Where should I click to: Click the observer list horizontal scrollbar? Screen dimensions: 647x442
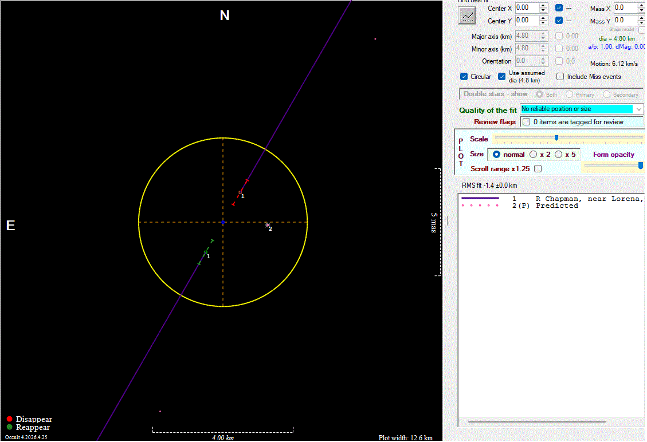(x=536, y=422)
